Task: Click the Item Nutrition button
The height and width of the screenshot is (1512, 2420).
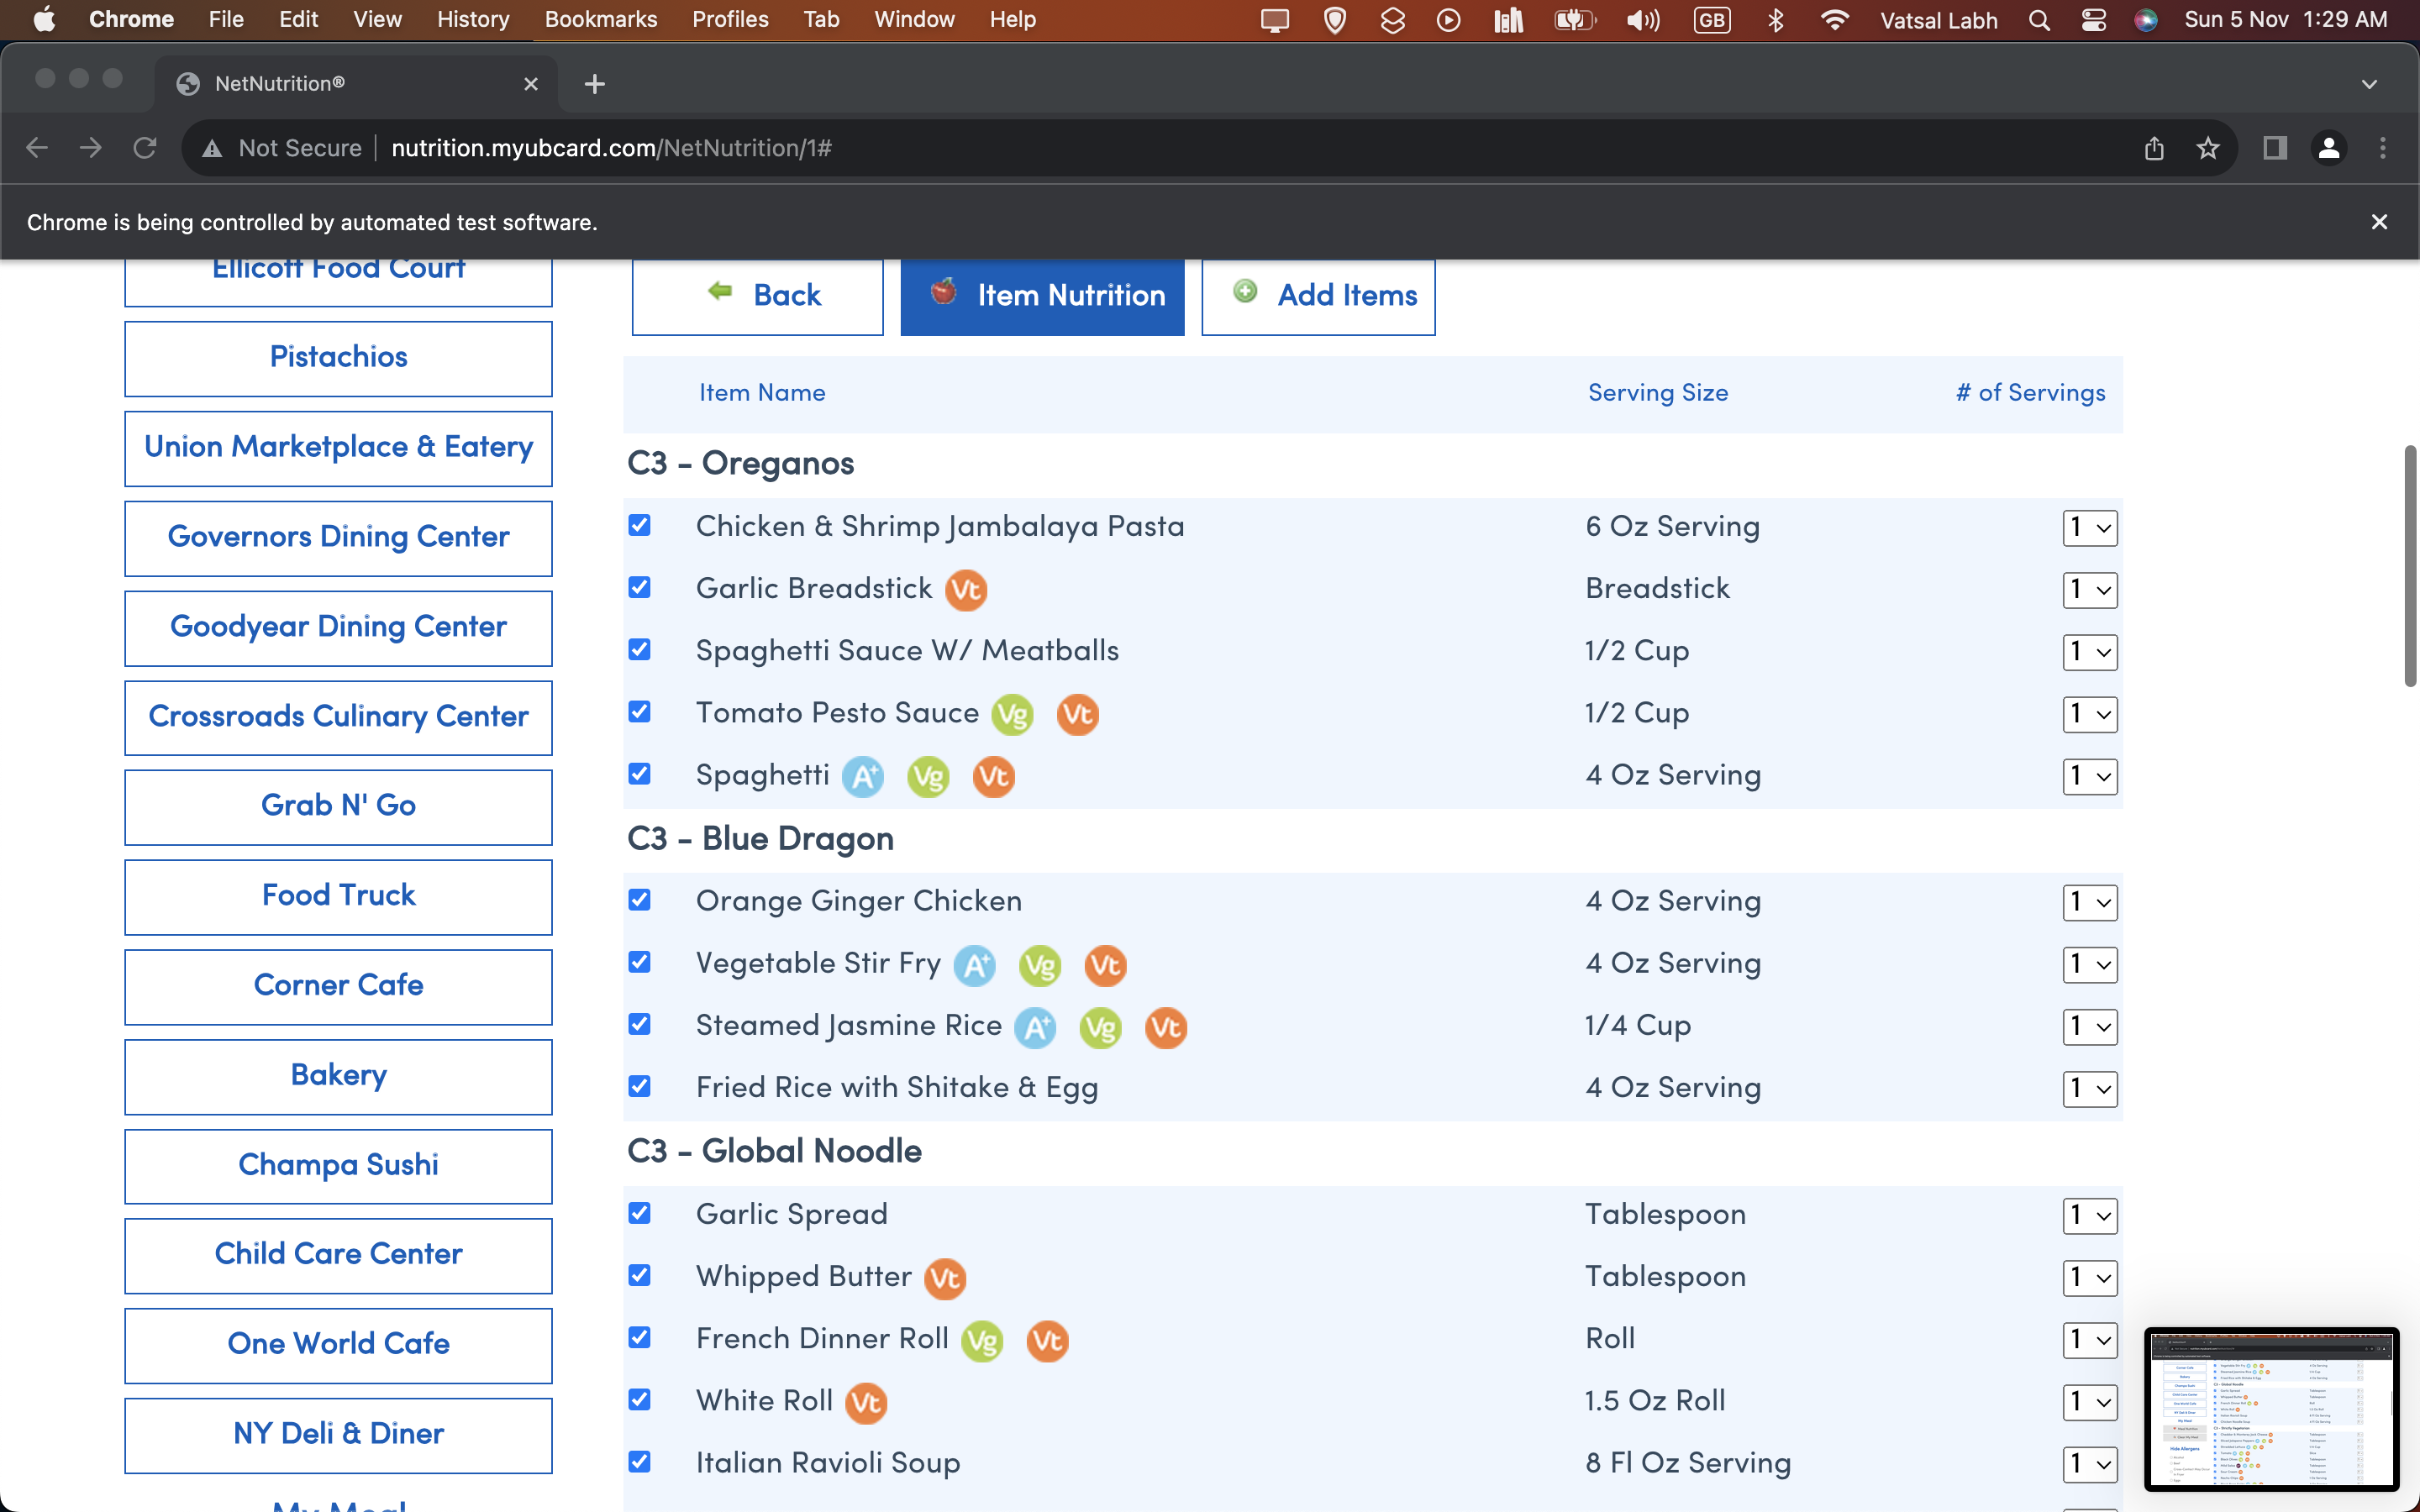Action: pos(1042,295)
